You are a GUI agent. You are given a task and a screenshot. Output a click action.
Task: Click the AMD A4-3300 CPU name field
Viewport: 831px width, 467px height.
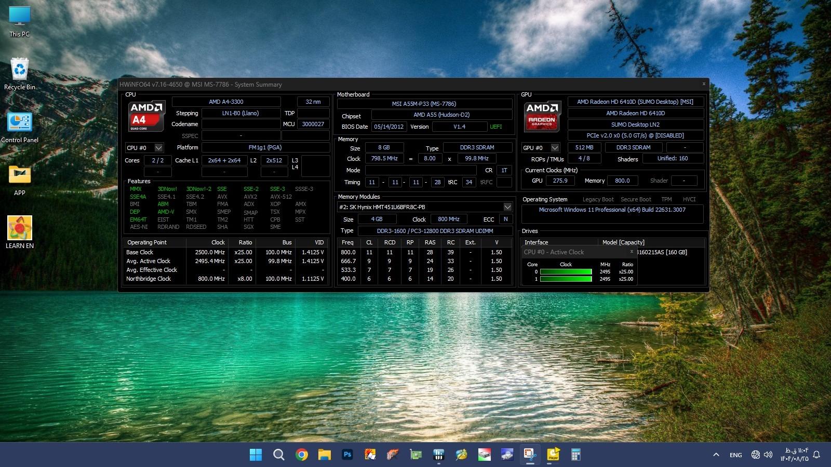pyautogui.click(x=226, y=102)
